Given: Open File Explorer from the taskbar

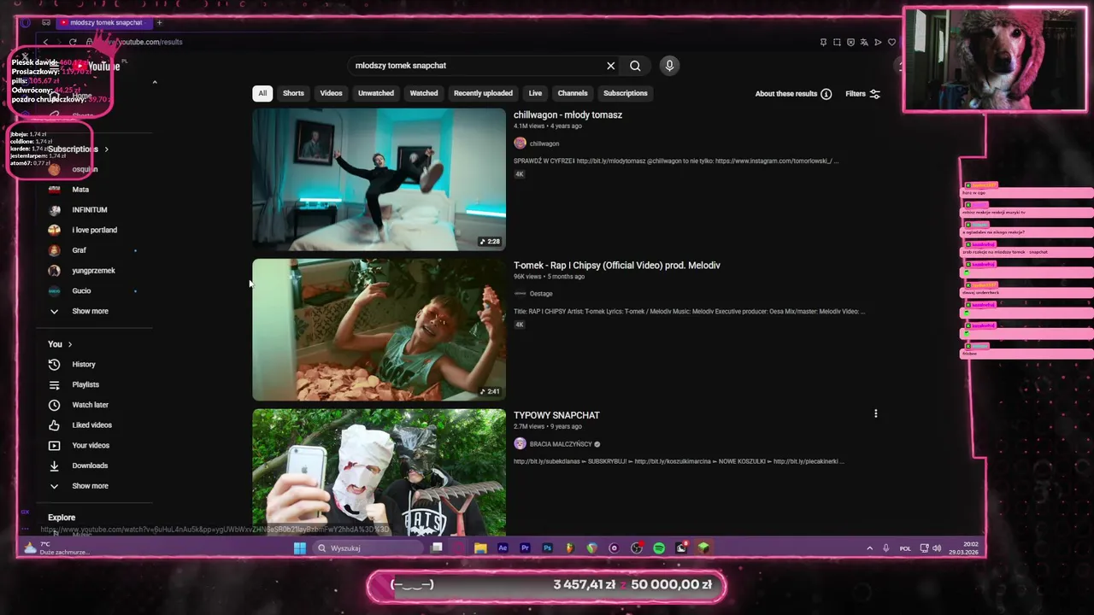Looking at the screenshot, I should point(480,548).
